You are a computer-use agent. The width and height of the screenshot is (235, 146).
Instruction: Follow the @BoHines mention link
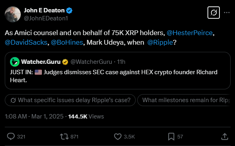pyautogui.click(x=67, y=42)
